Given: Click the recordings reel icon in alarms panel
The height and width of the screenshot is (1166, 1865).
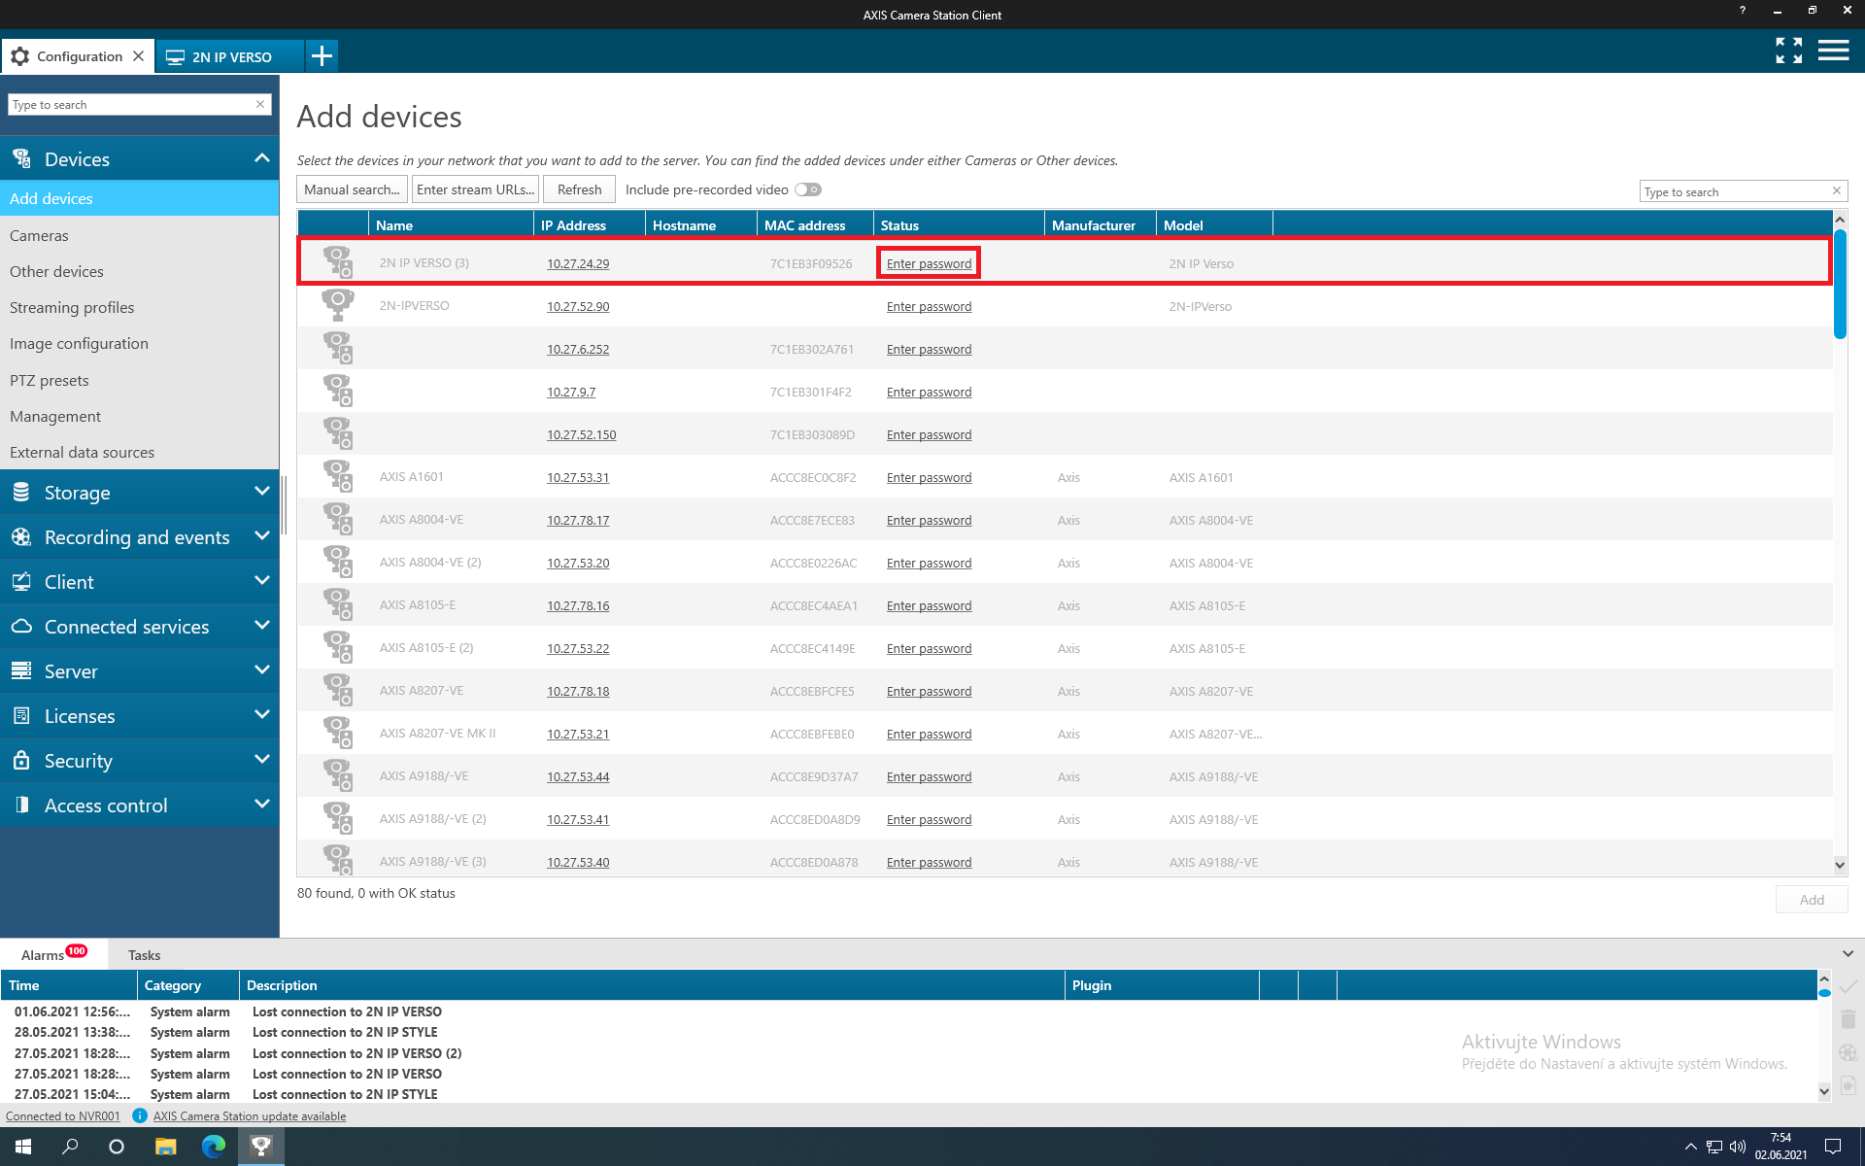Looking at the screenshot, I should pyautogui.click(x=1848, y=1052).
